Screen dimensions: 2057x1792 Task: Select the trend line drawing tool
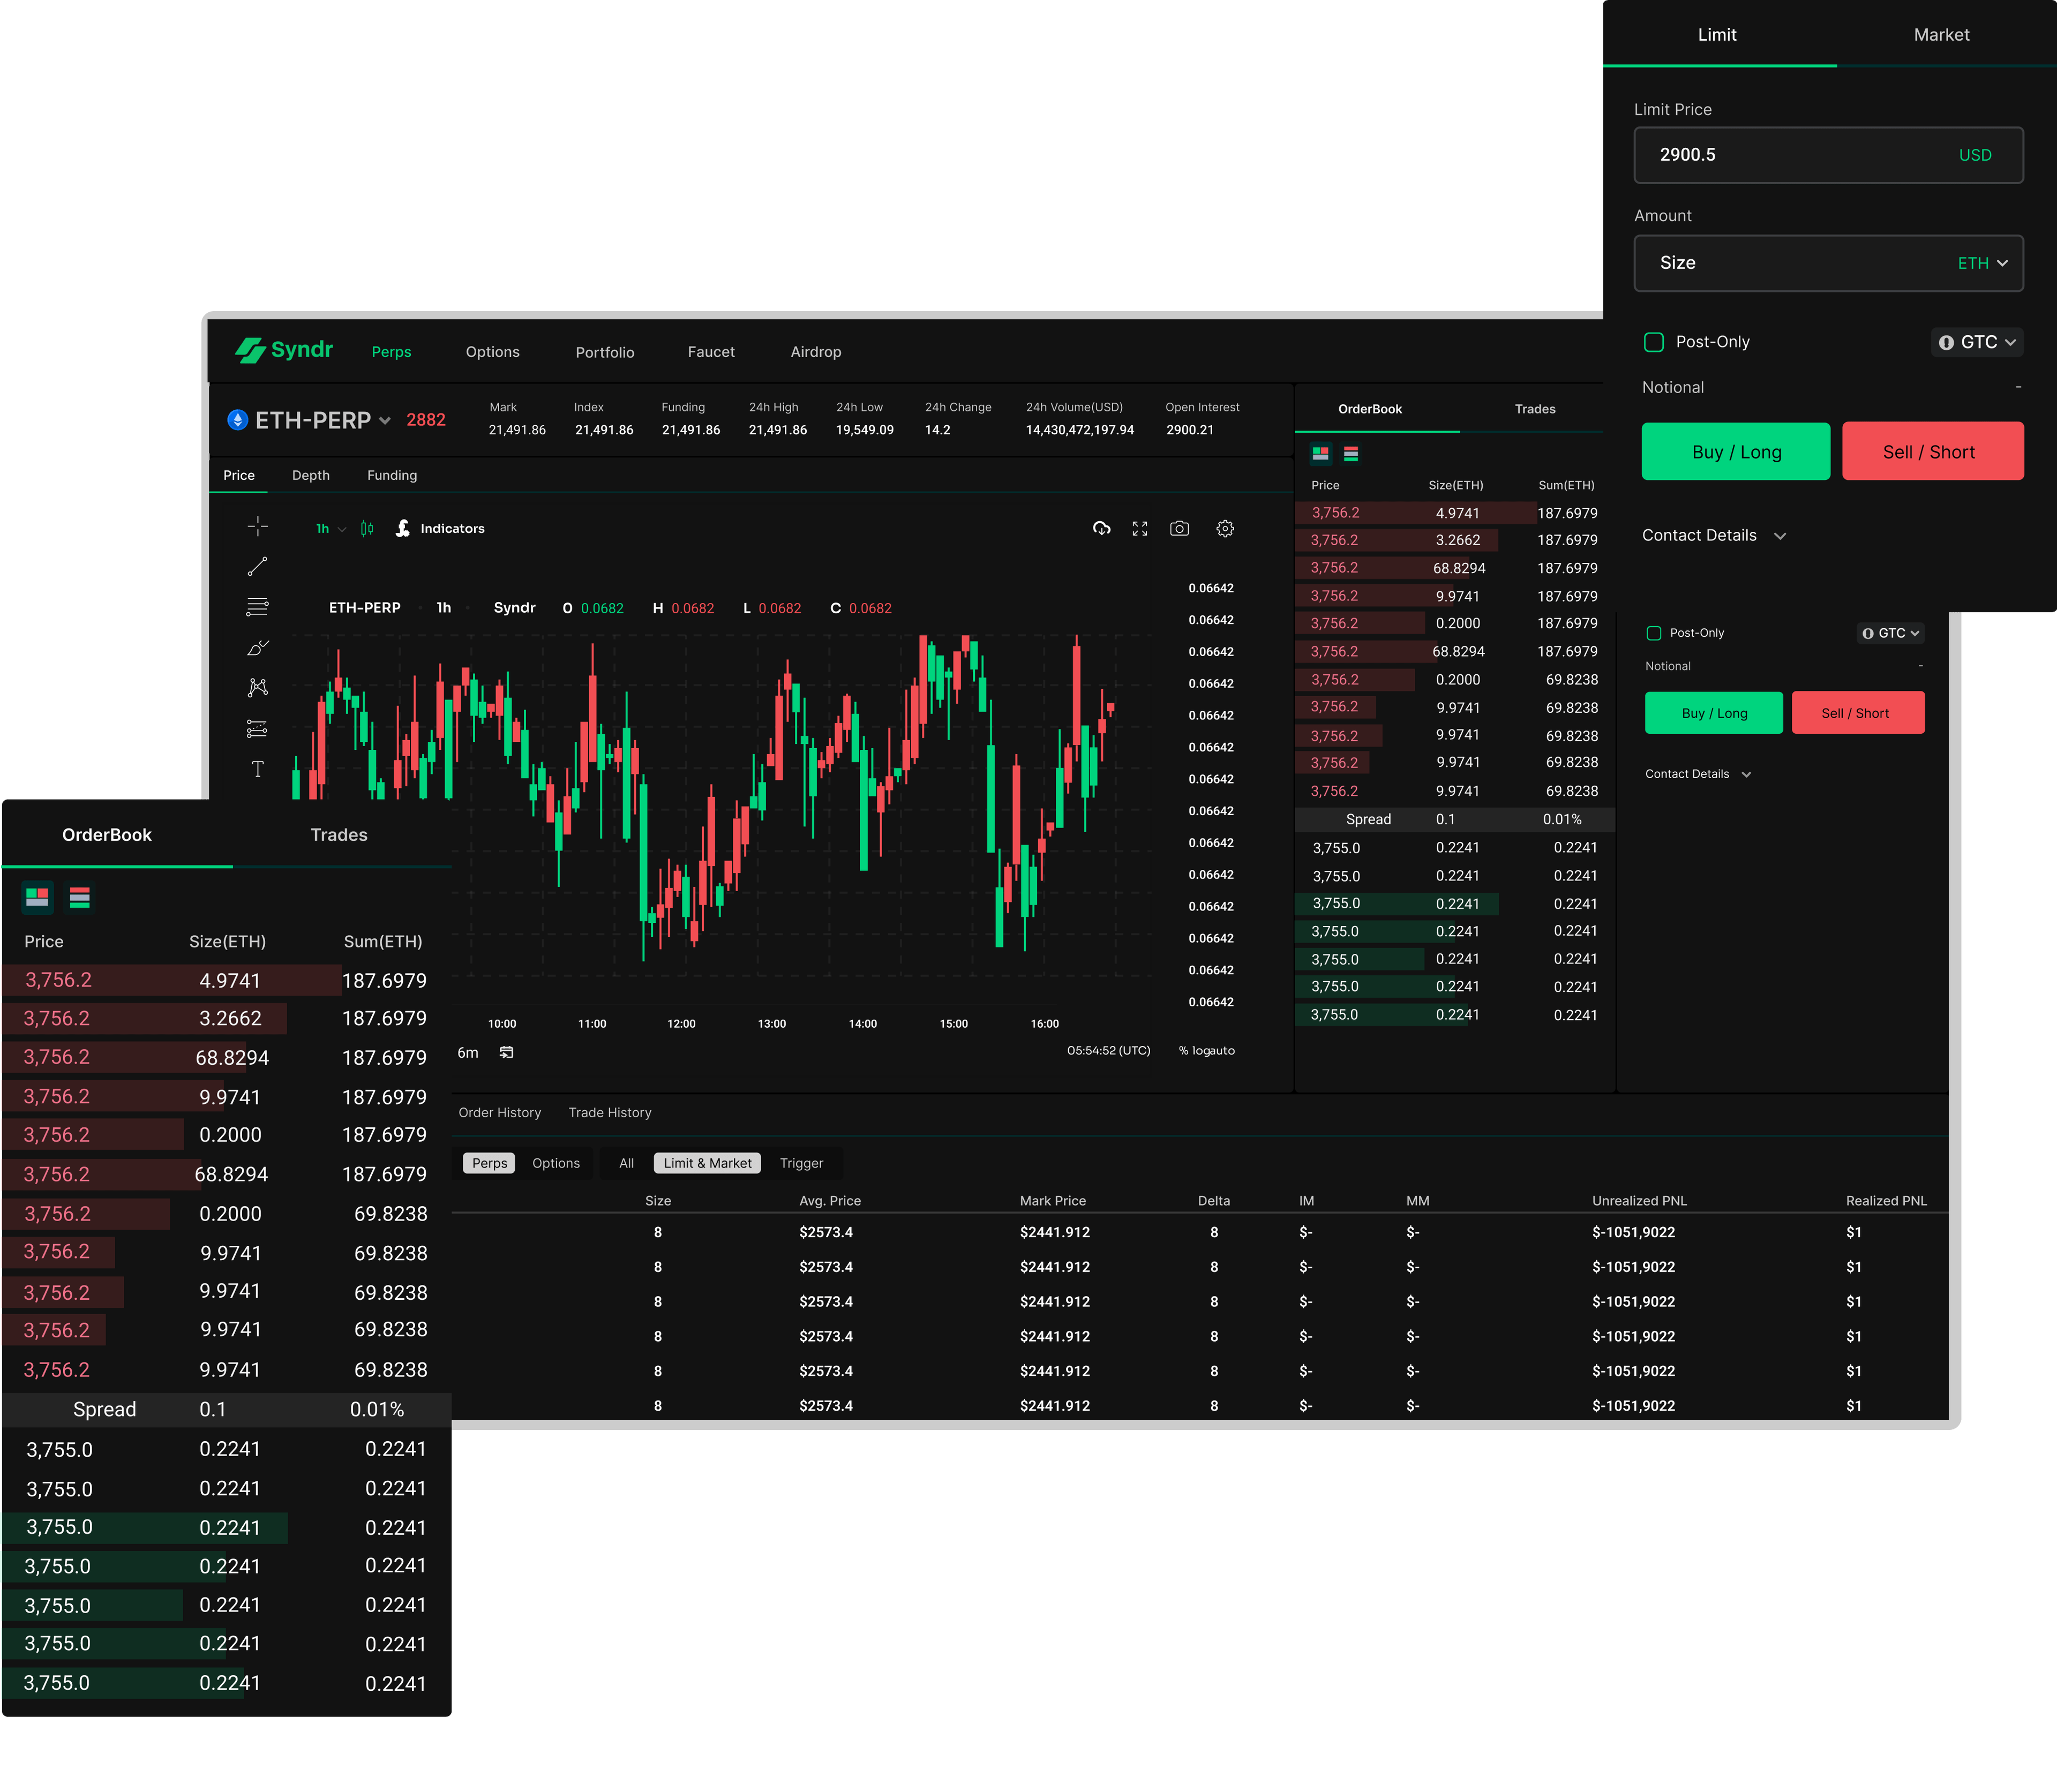pos(257,567)
